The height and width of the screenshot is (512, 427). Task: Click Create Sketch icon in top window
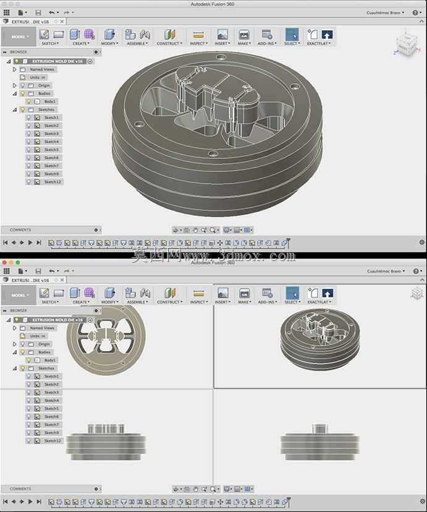click(44, 35)
